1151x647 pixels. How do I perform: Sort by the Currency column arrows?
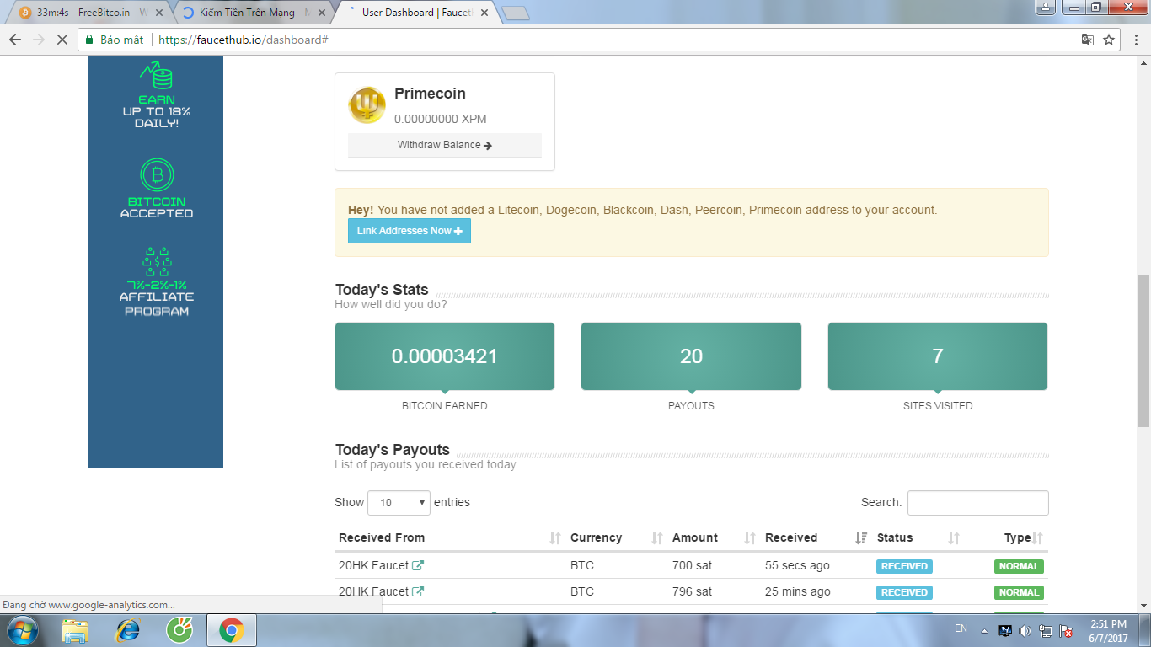pos(657,538)
